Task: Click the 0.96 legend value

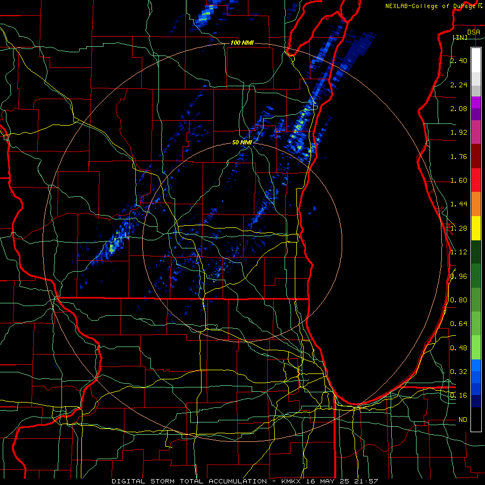Action: click(x=459, y=276)
